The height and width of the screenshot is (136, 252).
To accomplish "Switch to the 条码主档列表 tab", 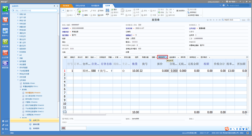I will (x=80, y=6).
